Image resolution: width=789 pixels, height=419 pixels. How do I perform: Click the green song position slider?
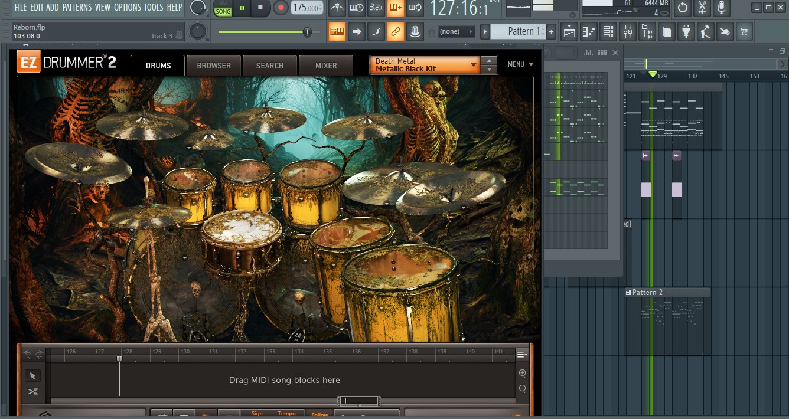pyautogui.click(x=307, y=32)
